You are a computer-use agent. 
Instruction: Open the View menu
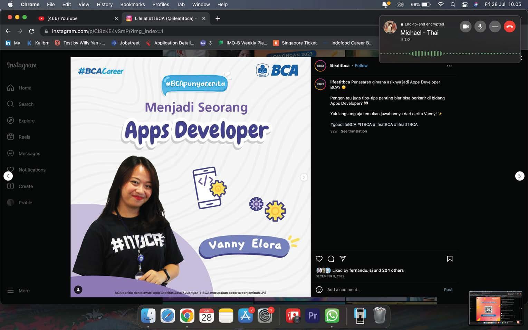(84, 4)
